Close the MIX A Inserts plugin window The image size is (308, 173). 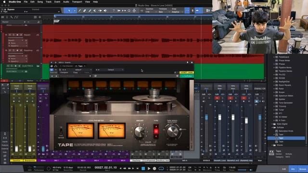[x=192, y=62]
